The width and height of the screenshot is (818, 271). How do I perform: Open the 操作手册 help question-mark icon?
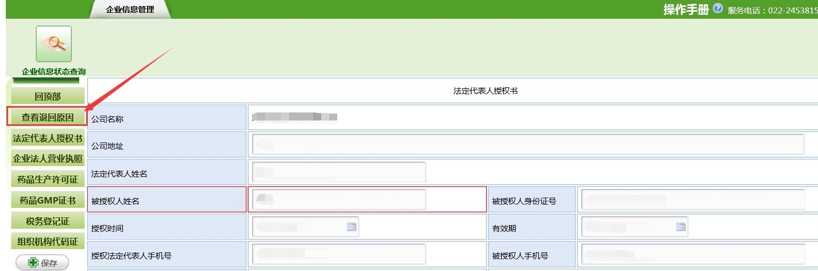(718, 9)
